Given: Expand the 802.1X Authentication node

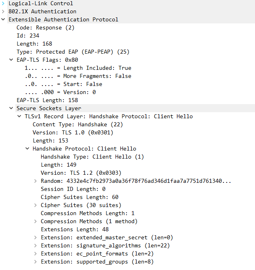Looking at the screenshot, I should click(4, 11).
